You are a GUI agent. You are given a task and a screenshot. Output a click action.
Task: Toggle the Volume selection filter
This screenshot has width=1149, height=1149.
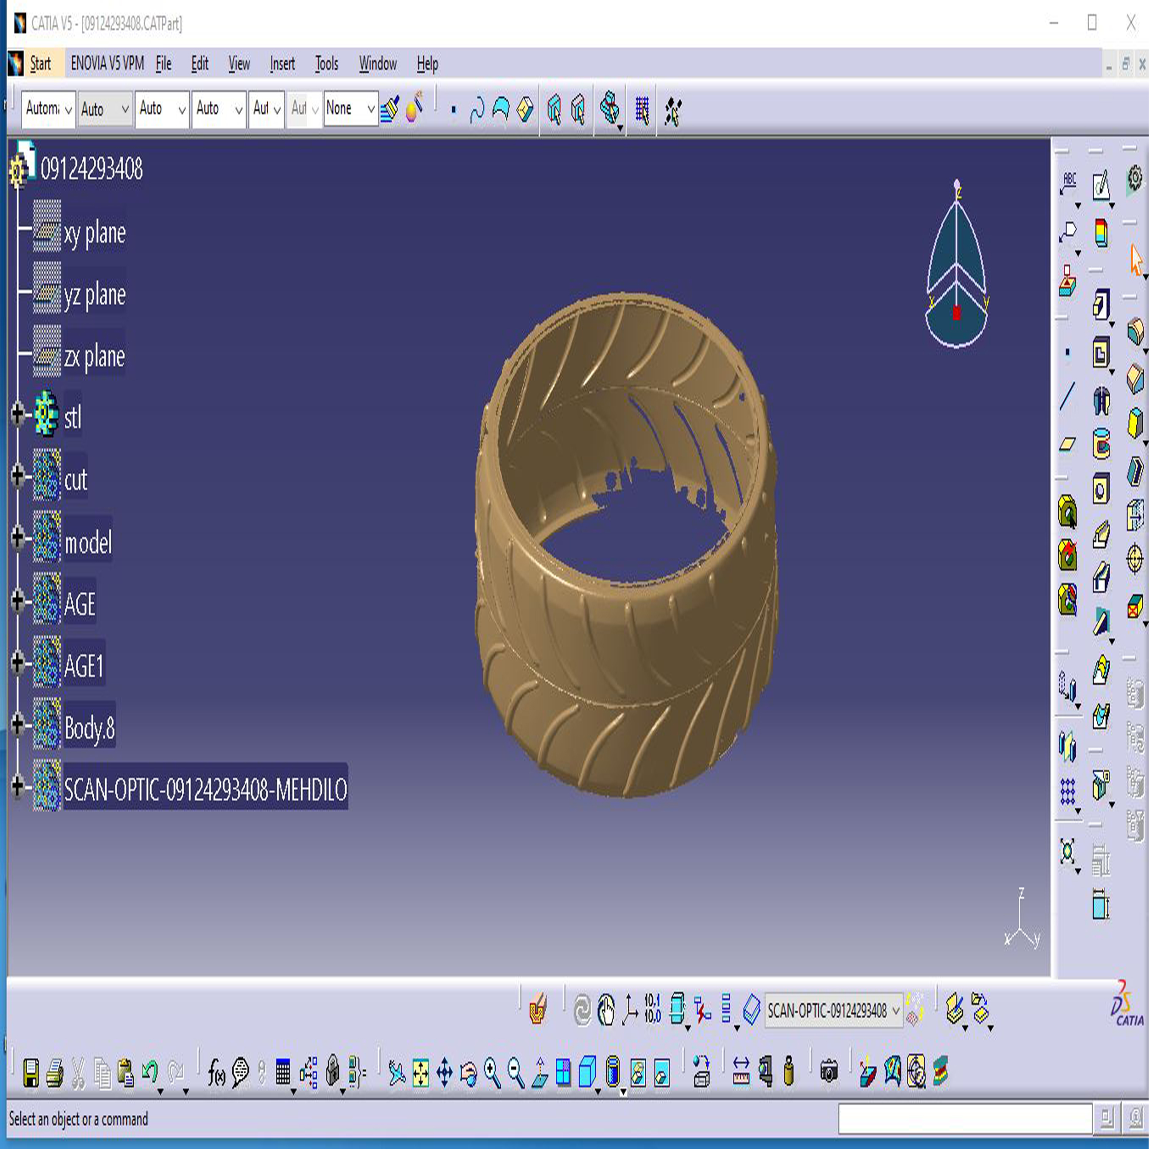click(525, 110)
